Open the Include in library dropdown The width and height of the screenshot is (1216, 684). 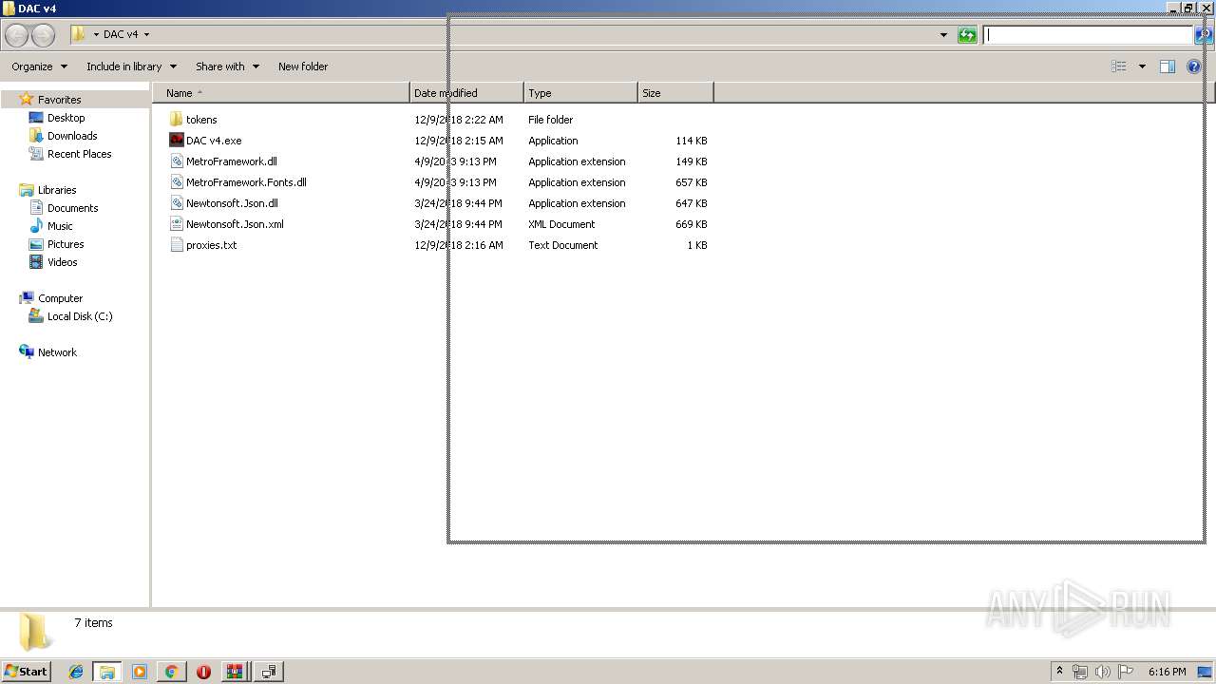(131, 66)
